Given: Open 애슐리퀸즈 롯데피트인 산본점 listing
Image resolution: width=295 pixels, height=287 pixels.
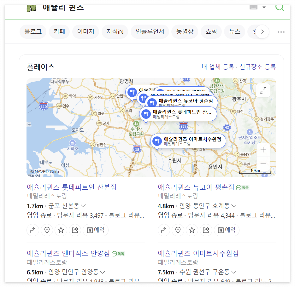Looking at the screenshot, I should [72, 187].
